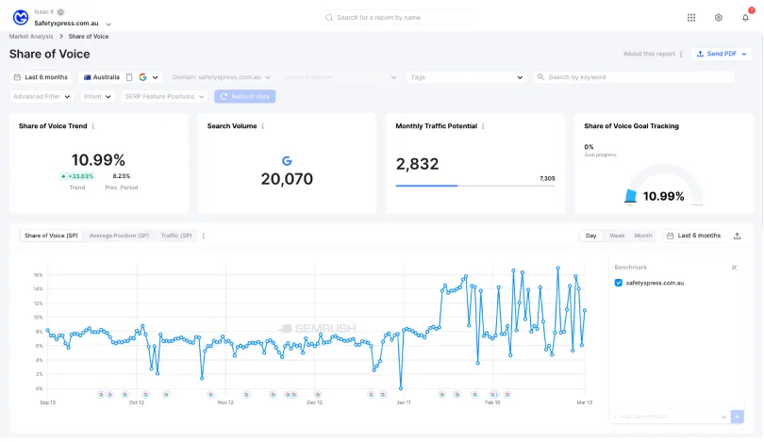
Task: Click the info icon beside Monthly Traffic Potential
Action: [483, 126]
